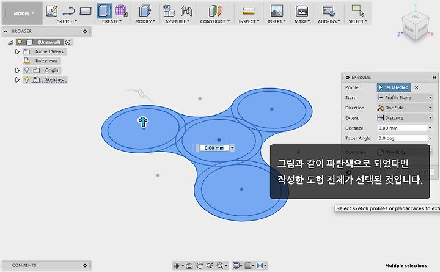Select the Pan hand tool
440x272 pixels.
pos(199,265)
